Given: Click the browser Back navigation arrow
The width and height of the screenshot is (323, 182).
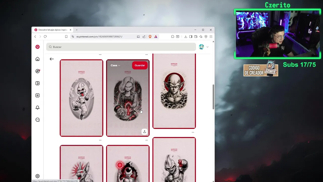Looking at the screenshot, I should (x=35, y=36).
